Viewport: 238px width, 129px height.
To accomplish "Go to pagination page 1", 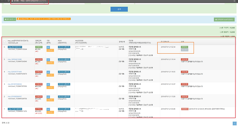I will click(x=234, y=123).
